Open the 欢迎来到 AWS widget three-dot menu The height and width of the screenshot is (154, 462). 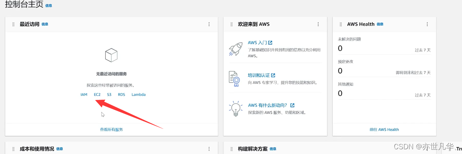[318, 24]
